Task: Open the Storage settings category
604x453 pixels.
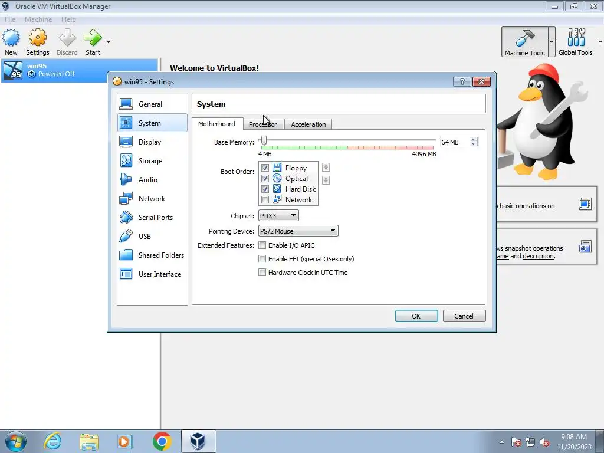Action: pos(153,160)
